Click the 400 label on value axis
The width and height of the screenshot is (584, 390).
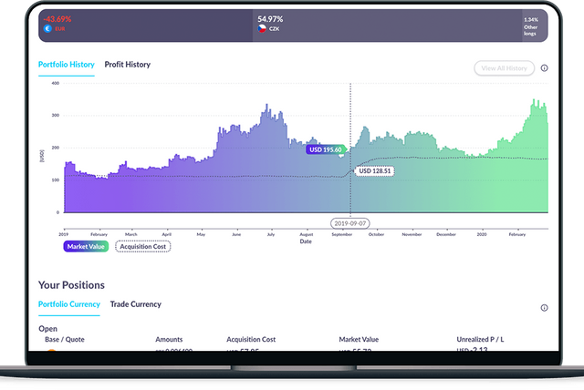(x=56, y=83)
